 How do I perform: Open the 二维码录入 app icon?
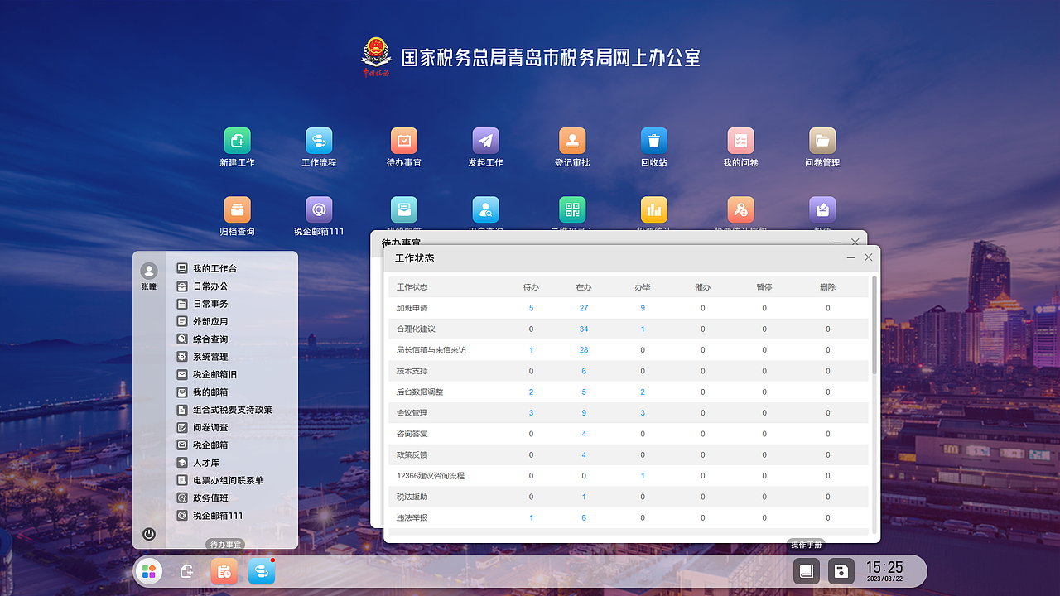coord(571,209)
